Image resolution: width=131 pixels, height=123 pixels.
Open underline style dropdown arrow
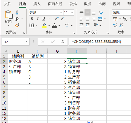(49, 19)
